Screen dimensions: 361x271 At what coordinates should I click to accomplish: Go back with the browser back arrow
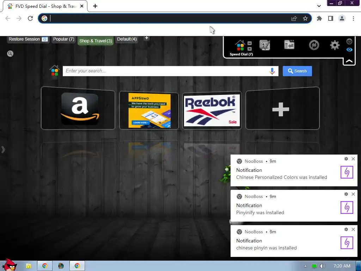pyautogui.click(x=8, y=18)
